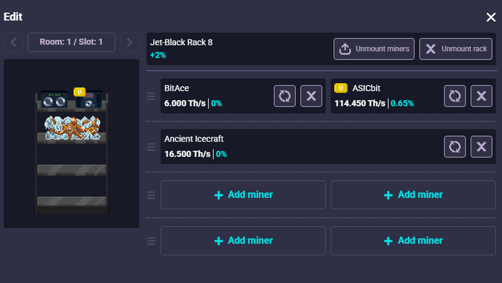Remove the Ancient Icecraft miner

pyautogui.click(x=481, y=146)
